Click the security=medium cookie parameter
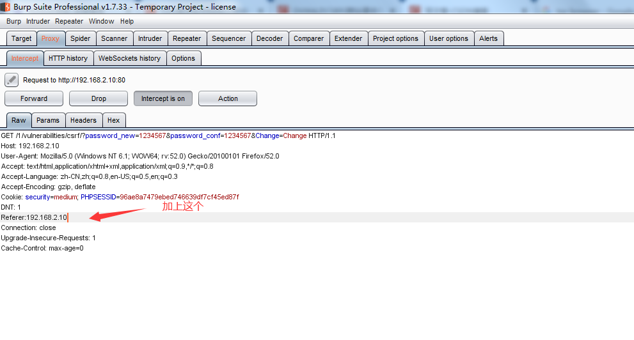The height and width of the screenshot is (340, 634). [51, 197]
